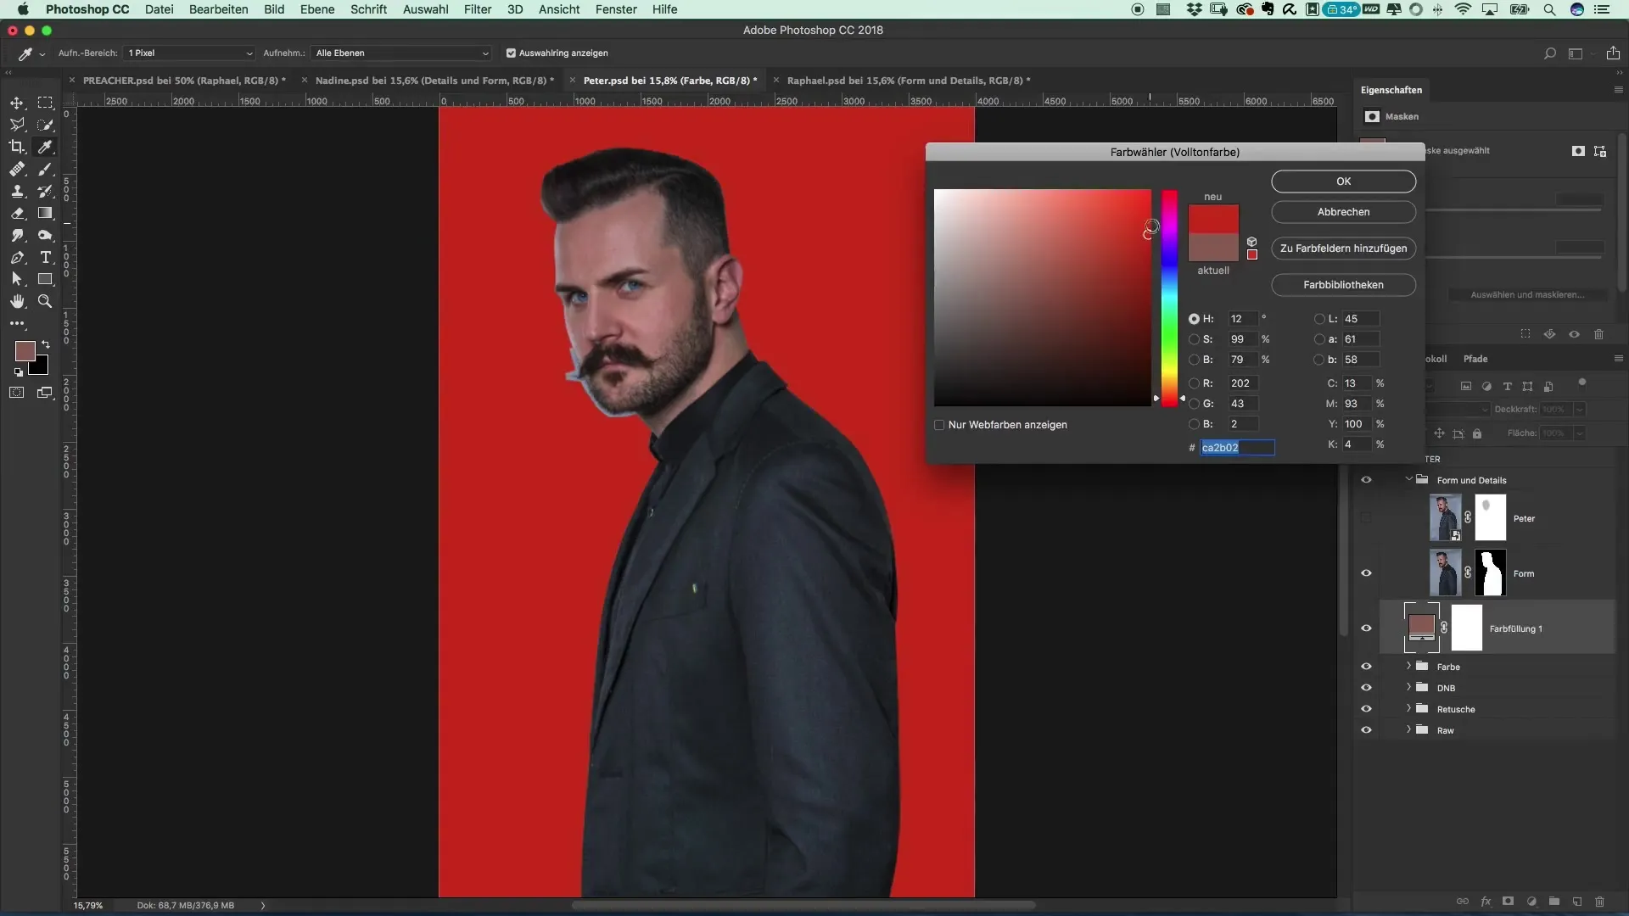Select the Clone Stamp tool

click(x=17, y=192)
